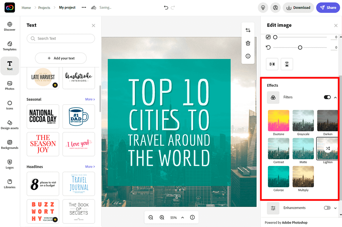This screenshot has height=227, width=342.
Task: Choose the Late Harvest text template
Action: [x=43, y=78]
